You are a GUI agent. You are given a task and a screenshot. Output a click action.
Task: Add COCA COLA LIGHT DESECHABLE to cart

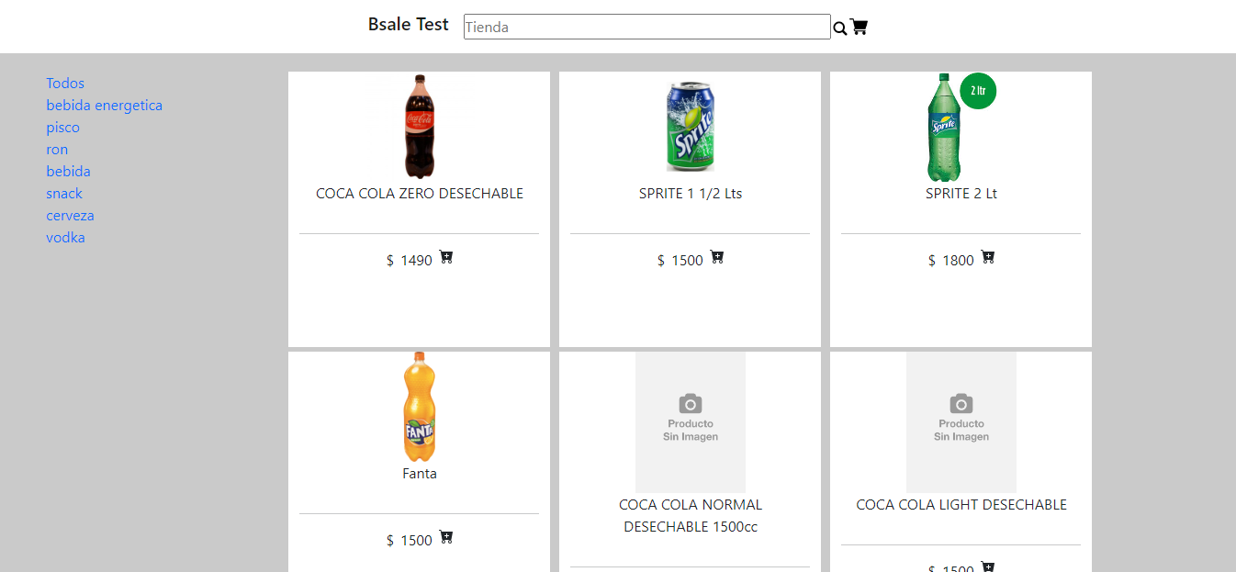(x=987, y=568)
